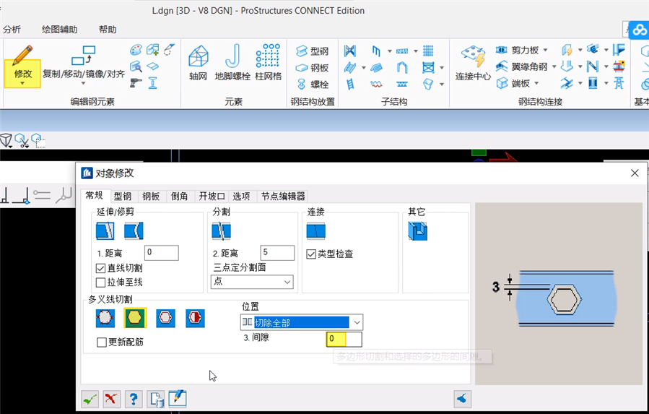Click the 螺栓 bolt placement button
Viewport: 649px width, 414px height.
[313, 84]
